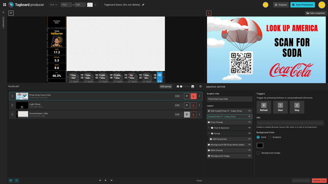328x184 pixels.
Task: Expand the Text & Sponsor folder
Action: 209,128
